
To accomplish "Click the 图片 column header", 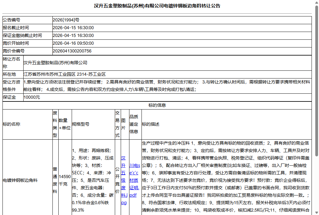I will point(125,124).
